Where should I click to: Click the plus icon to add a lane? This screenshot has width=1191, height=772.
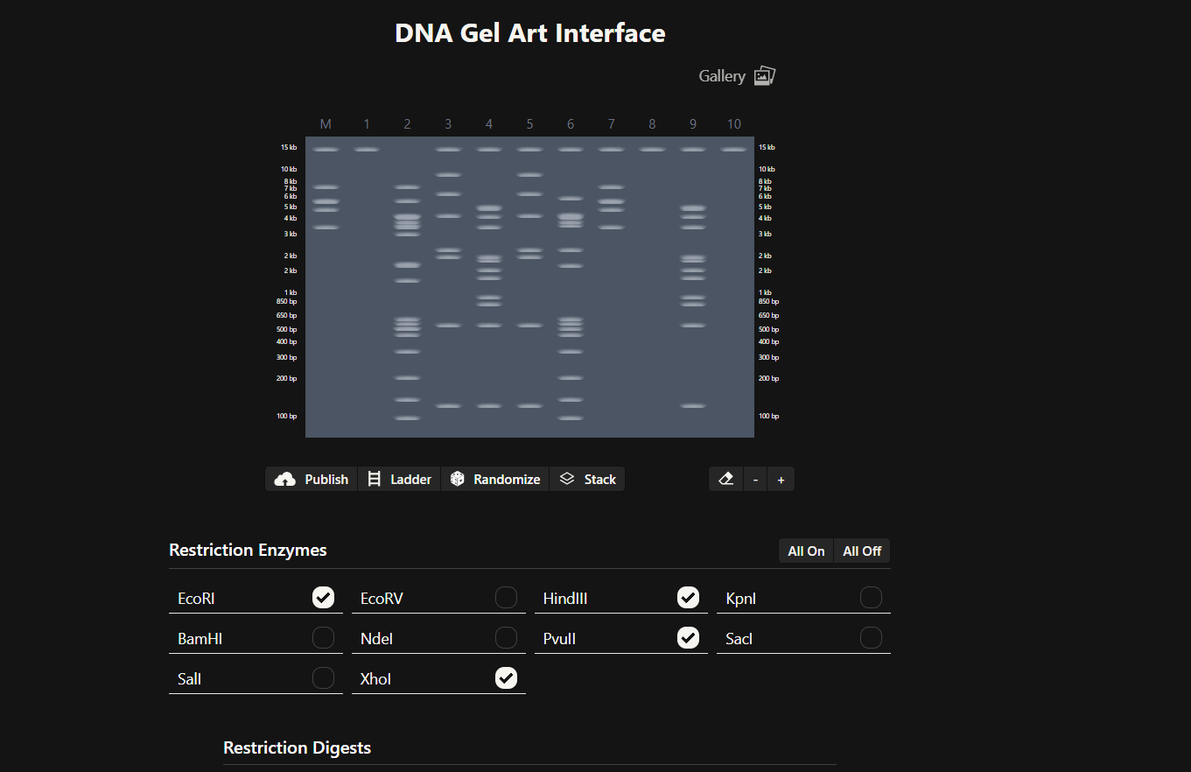point(781,479)
